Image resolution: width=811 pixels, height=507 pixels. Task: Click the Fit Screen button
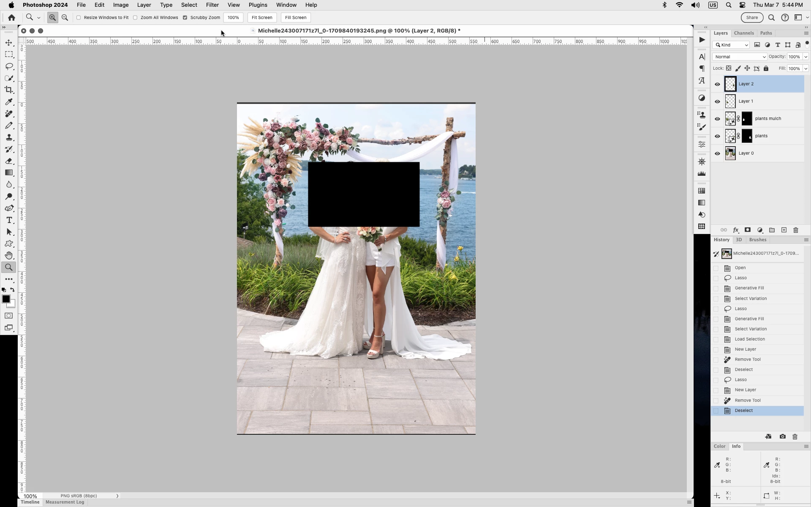pos(262,17)
